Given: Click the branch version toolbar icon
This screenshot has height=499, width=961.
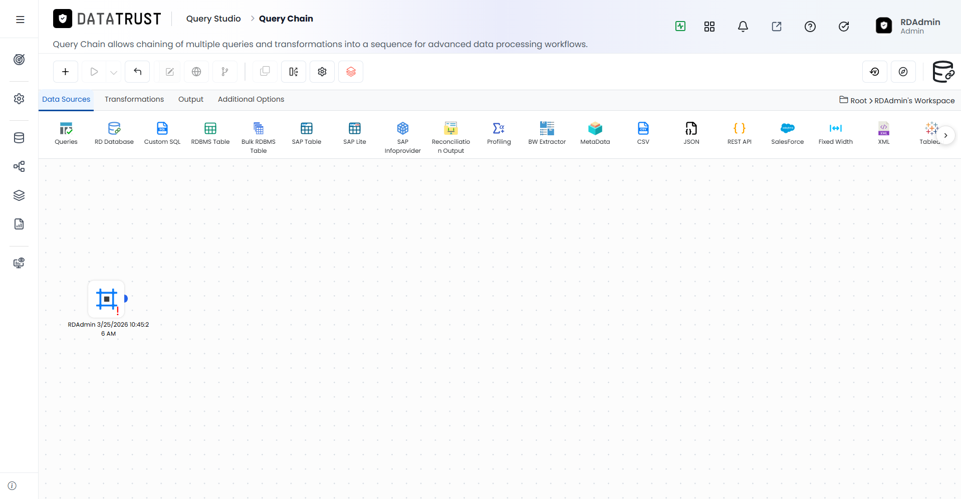Looking at the screenshot, I should 225,72.
